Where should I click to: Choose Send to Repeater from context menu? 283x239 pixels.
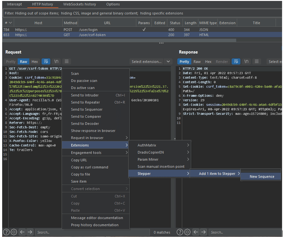pyautogui.click(x=85, y=102)
